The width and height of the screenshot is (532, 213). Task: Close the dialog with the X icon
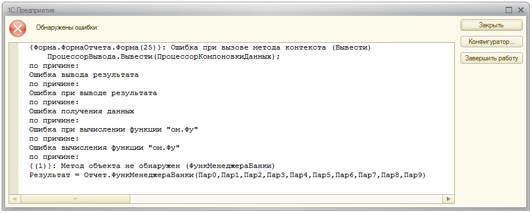click(x=521, y=10)
